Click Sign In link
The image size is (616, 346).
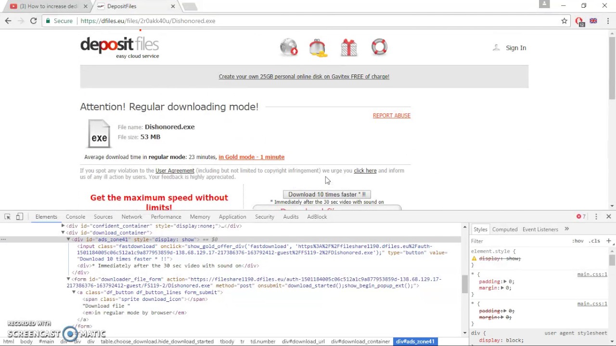pyautogui.click(x=516, y=48)
